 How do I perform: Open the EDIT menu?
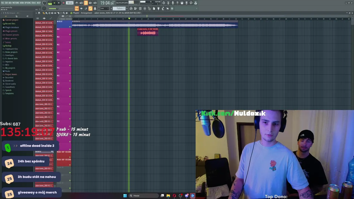tap(6, 3)
